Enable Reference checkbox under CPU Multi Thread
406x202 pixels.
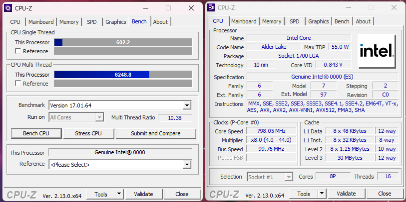[x=18, y=83]
